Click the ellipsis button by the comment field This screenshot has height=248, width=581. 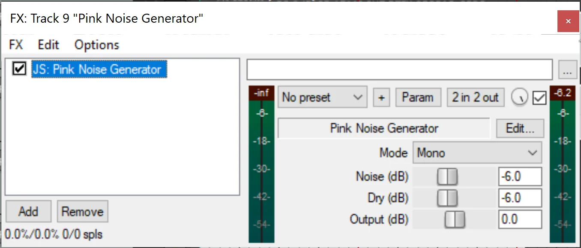(568, 70)
